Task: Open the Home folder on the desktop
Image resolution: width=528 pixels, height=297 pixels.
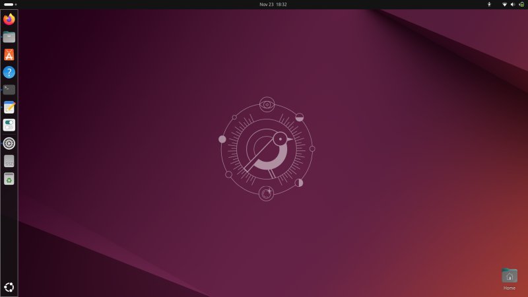Action: pyautogui.click(x=509, y=277)
